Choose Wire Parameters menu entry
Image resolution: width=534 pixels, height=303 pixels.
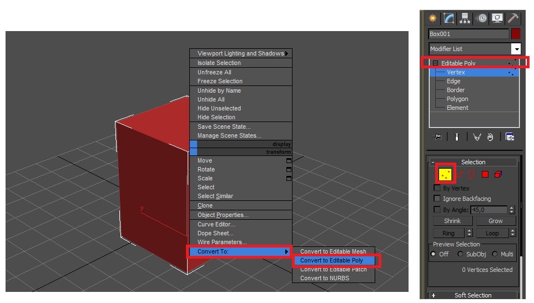[241, 242]
